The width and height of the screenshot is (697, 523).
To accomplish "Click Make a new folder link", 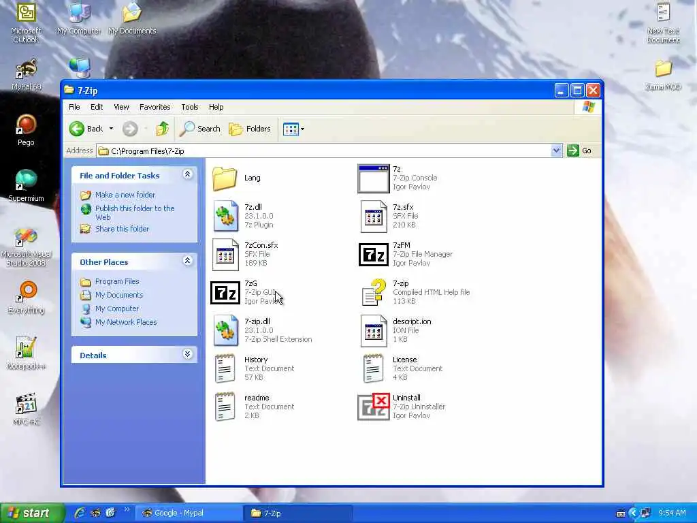I will point(125,195).
